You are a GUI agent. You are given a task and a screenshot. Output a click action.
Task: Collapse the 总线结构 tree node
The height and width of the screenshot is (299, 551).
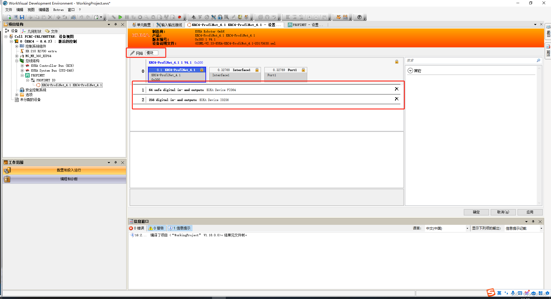coord(17,61)
